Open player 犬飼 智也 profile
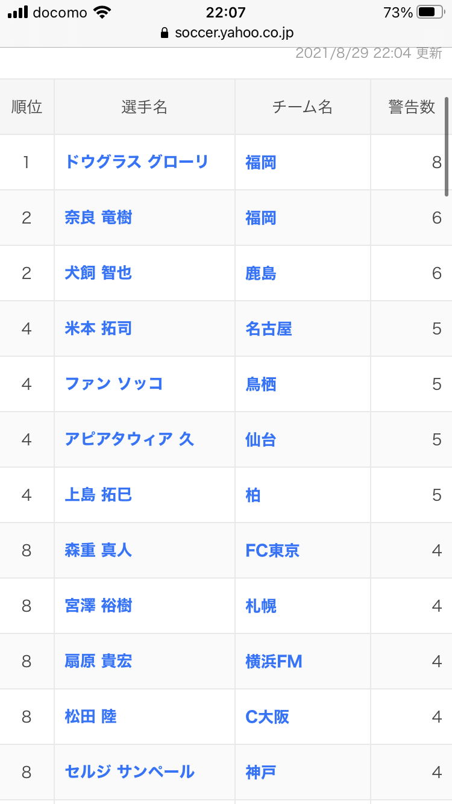The image size is (452, 804). (x=98, y=273)
